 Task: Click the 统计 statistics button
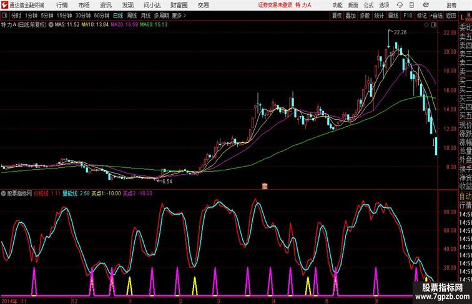coord(379,16)
